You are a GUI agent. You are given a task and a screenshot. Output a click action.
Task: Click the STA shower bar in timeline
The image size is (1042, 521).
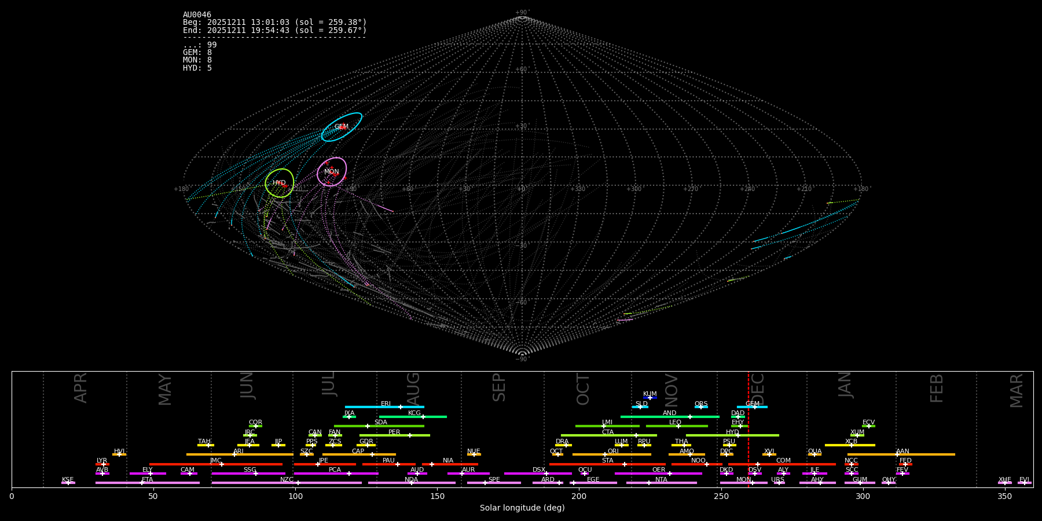(x=607, y=464)
